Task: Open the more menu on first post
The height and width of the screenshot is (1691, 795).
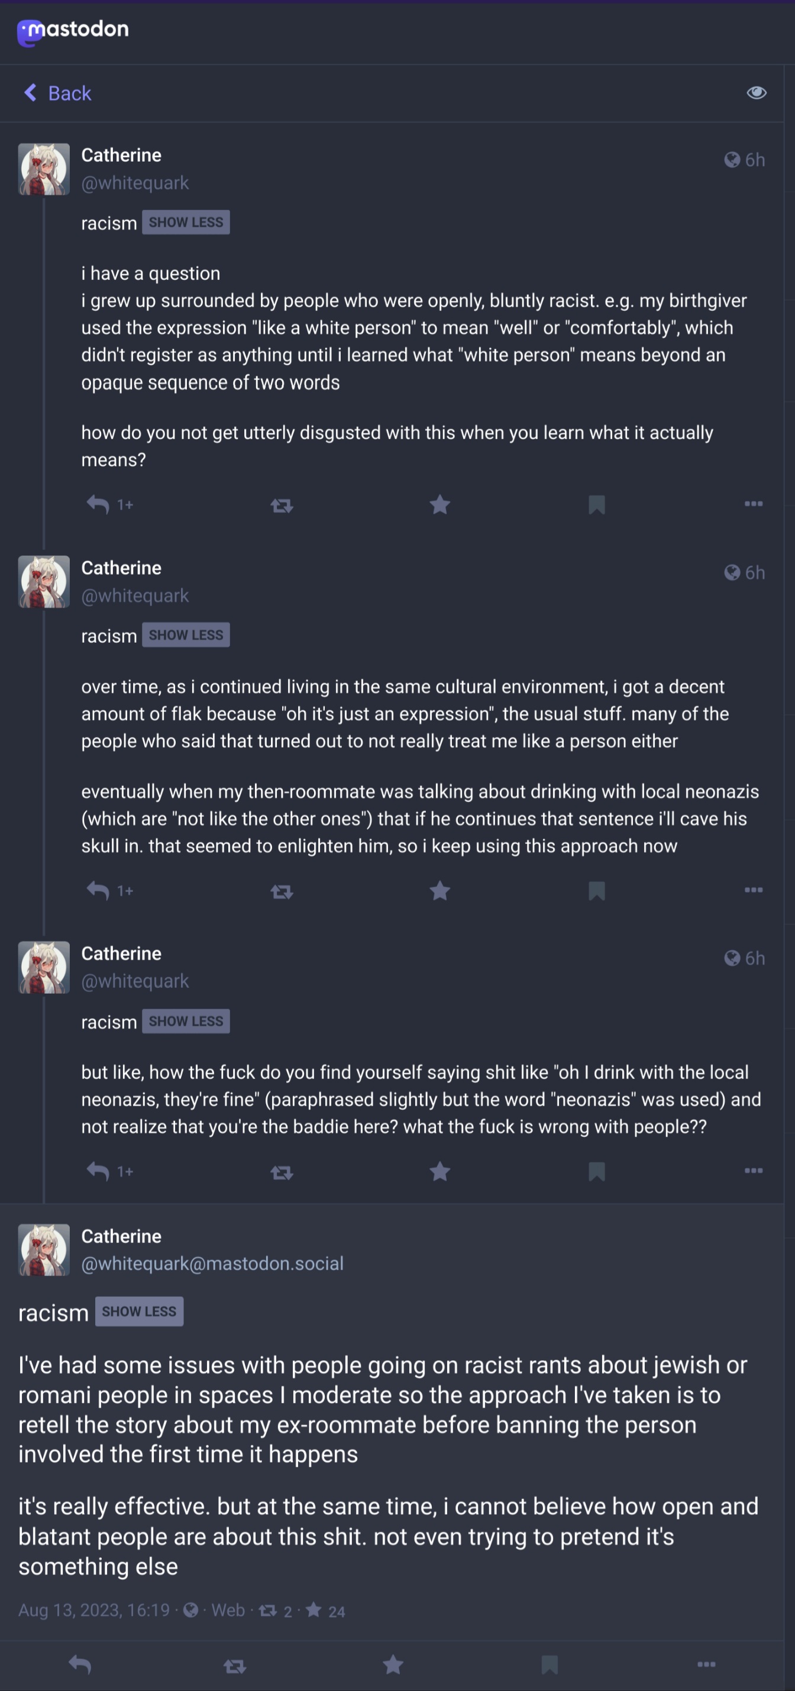Action: (x=753, y=504)
